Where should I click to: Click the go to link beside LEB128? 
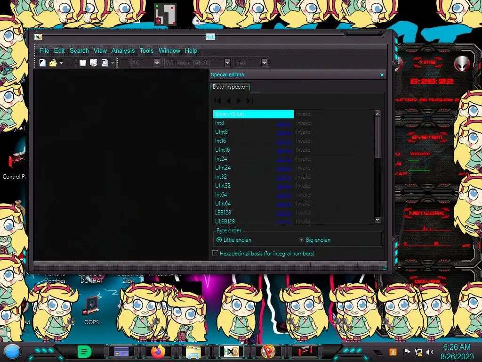(x=284, y=213)
